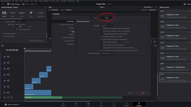Enable Output single field when paused

coord(101,45)
